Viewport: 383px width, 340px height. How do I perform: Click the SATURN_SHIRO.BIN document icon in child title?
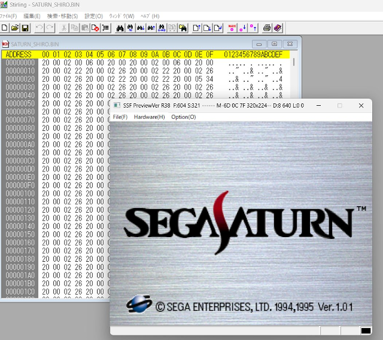click(x=5, y=44)
